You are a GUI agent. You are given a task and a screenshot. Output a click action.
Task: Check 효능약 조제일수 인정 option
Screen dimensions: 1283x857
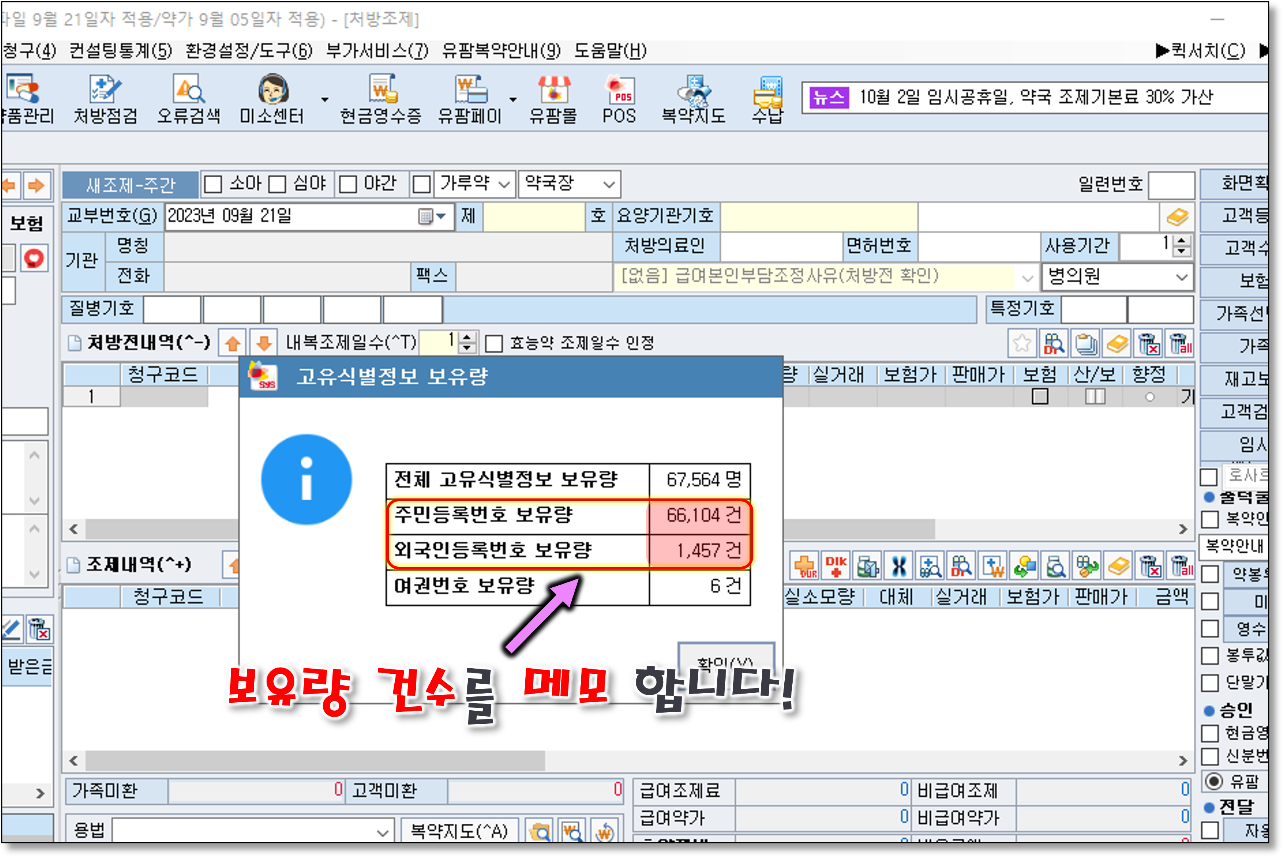[494, 344]
